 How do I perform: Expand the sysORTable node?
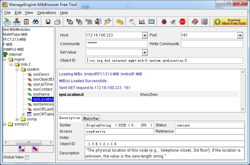pyautogui.click(x=23, y=114)
